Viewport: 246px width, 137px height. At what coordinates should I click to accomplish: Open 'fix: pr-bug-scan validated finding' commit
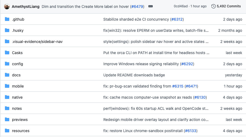tap(137, 86)
